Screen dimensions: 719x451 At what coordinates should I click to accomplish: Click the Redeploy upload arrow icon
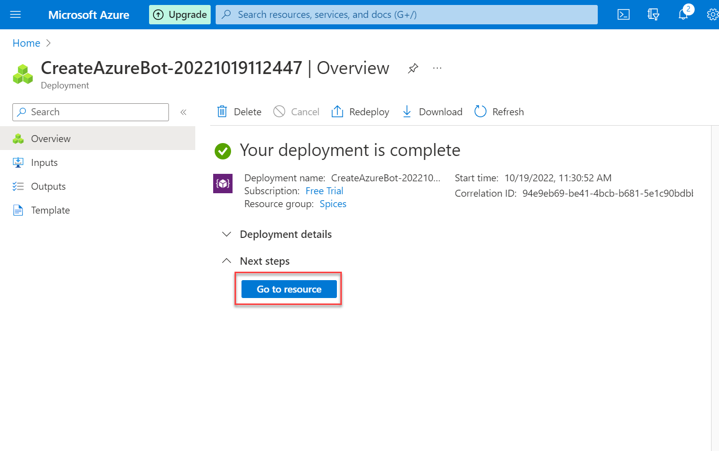click(x=337, y=111)
